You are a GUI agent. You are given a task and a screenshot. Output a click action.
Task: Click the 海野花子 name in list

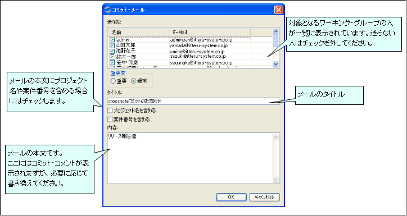tap(125, 50)
